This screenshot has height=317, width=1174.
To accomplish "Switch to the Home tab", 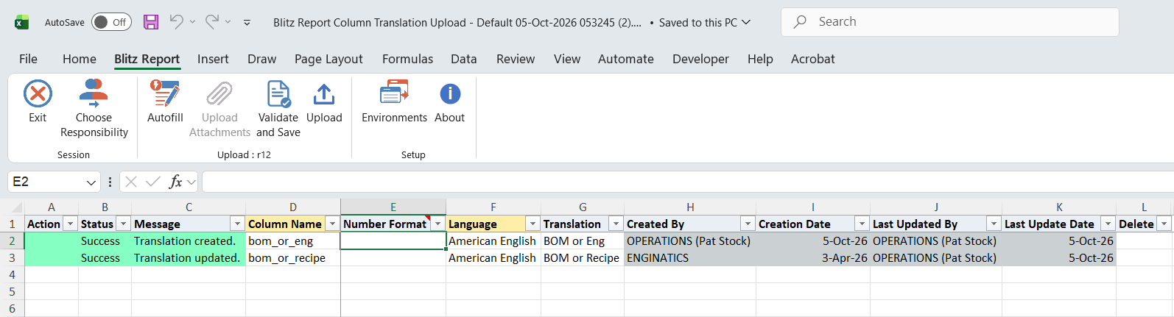I will pyautogui.click(x=80, y=59).
